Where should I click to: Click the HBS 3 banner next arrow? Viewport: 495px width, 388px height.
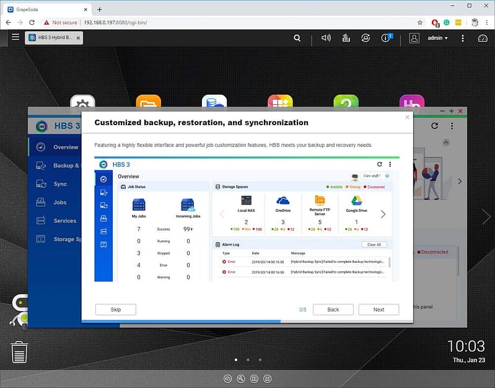(460, 182)
